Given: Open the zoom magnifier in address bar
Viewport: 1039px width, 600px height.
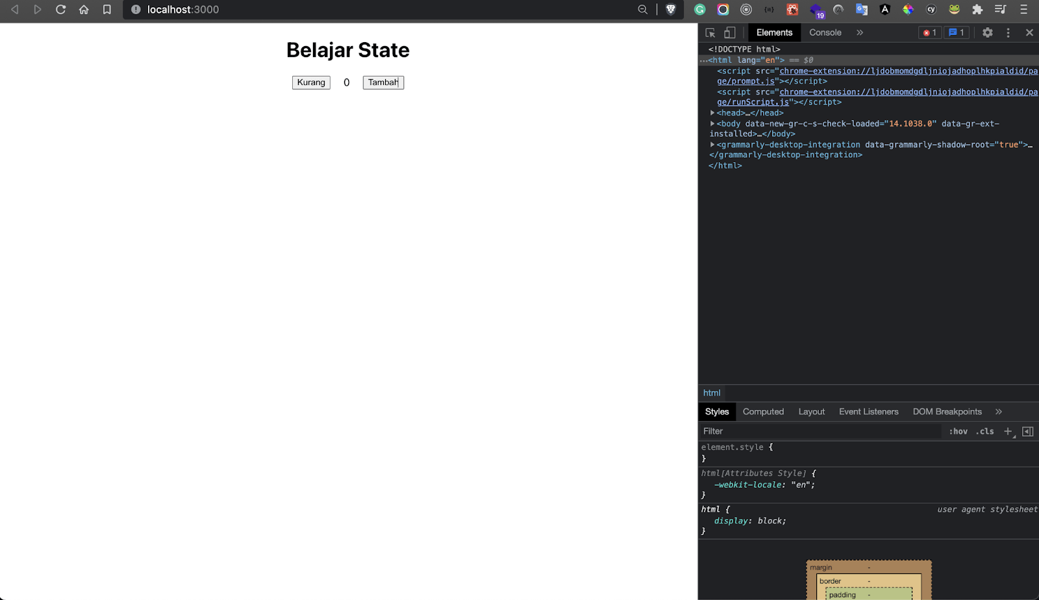Looking at the screenshot, I should pyautogui.click(x=643, y=10).
